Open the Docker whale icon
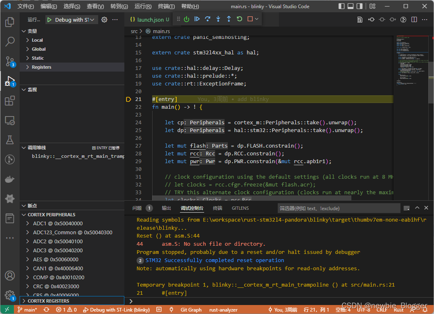 click(x=10, y=179)
